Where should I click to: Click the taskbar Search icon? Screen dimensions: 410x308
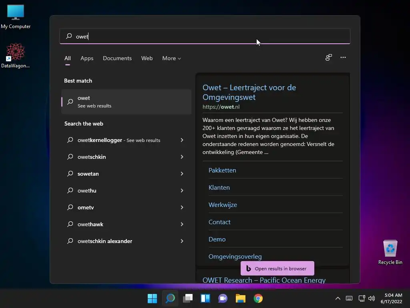(x=170, y=298)
